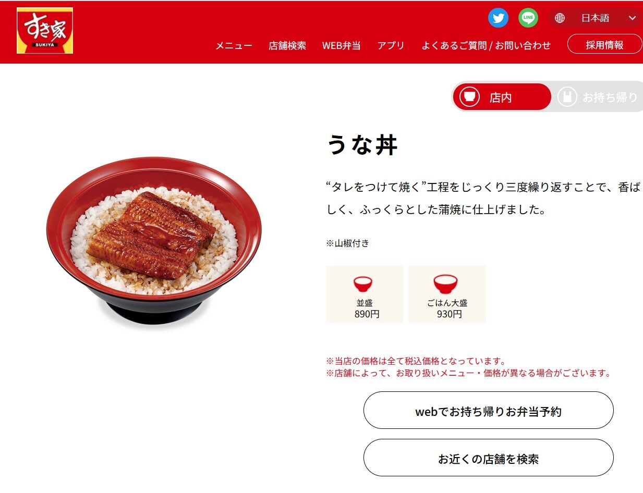Select the 並盛 890円 size option
Screen dimensions: 643x493
coord(365,294)
